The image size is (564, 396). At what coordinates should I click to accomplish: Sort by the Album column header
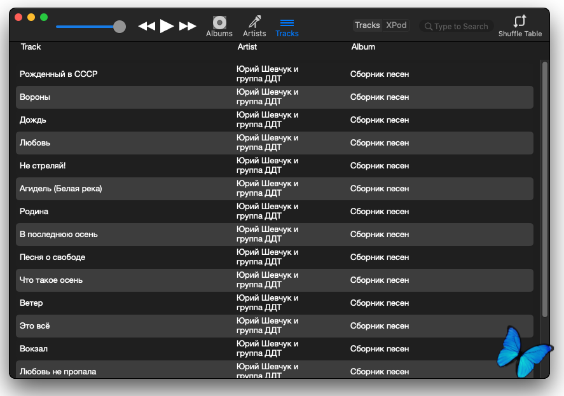[363, 47]
